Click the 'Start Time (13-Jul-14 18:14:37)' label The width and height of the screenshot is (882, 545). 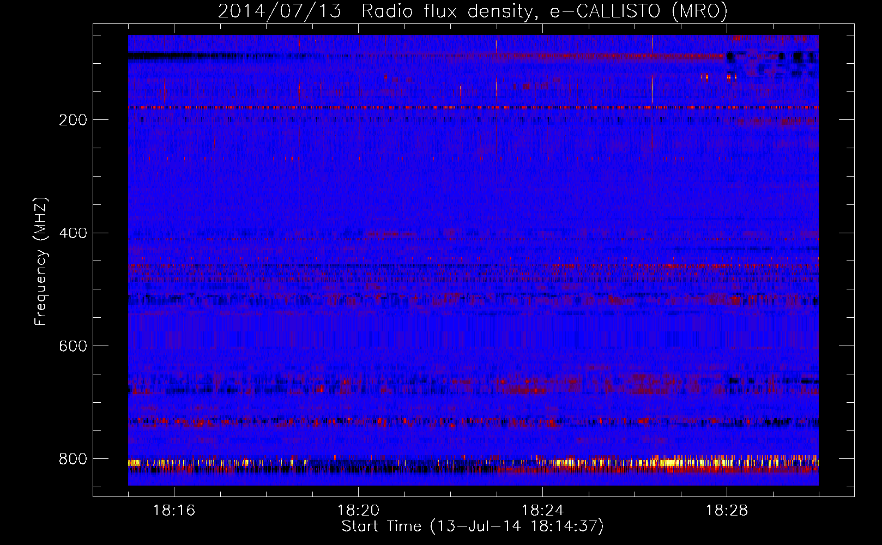[473, 526]
